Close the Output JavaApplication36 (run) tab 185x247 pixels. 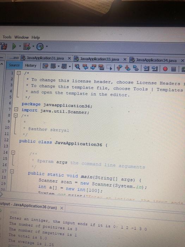click(62, 208)
